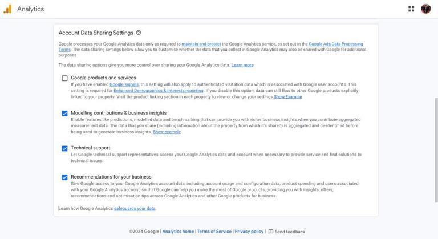Open the maintain and protect link
This screenshot has height=239, width=438.
click(x=201, y=44)
